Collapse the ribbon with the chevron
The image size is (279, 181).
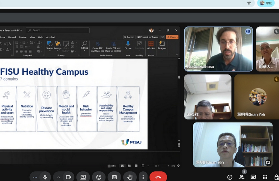[x=177, y=55]
